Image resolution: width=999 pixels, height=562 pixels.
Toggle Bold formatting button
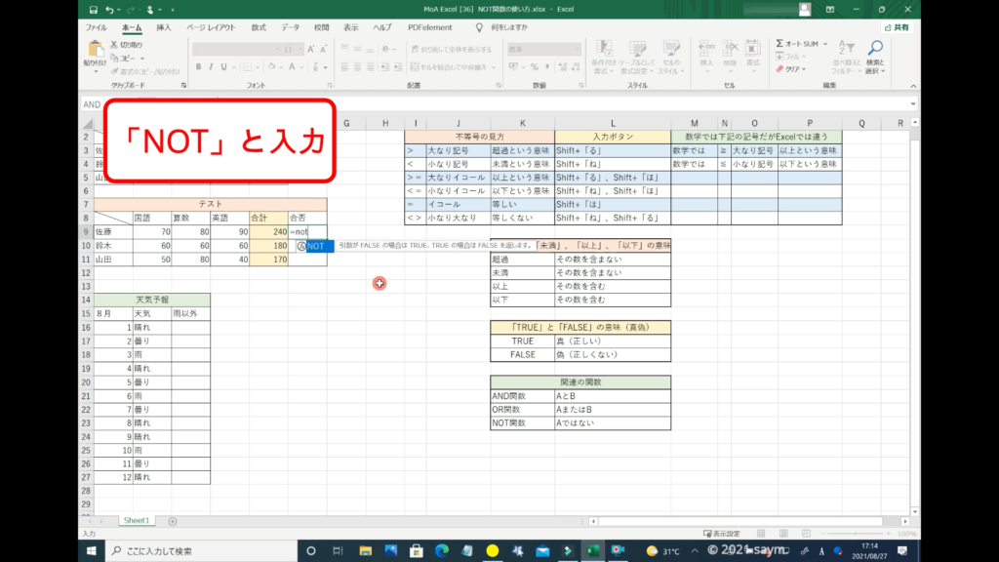tap(198, 67)
